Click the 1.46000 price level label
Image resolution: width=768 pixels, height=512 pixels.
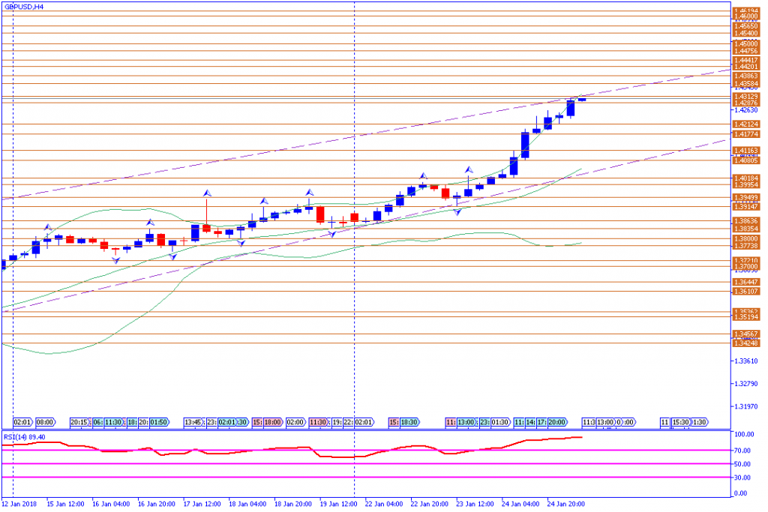[x=745, y=16]
